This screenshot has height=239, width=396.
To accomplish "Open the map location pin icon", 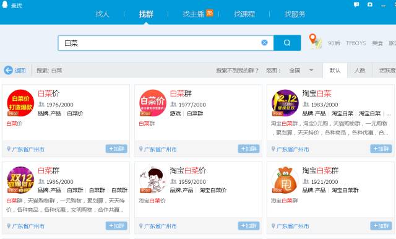I will coord(315,41).
